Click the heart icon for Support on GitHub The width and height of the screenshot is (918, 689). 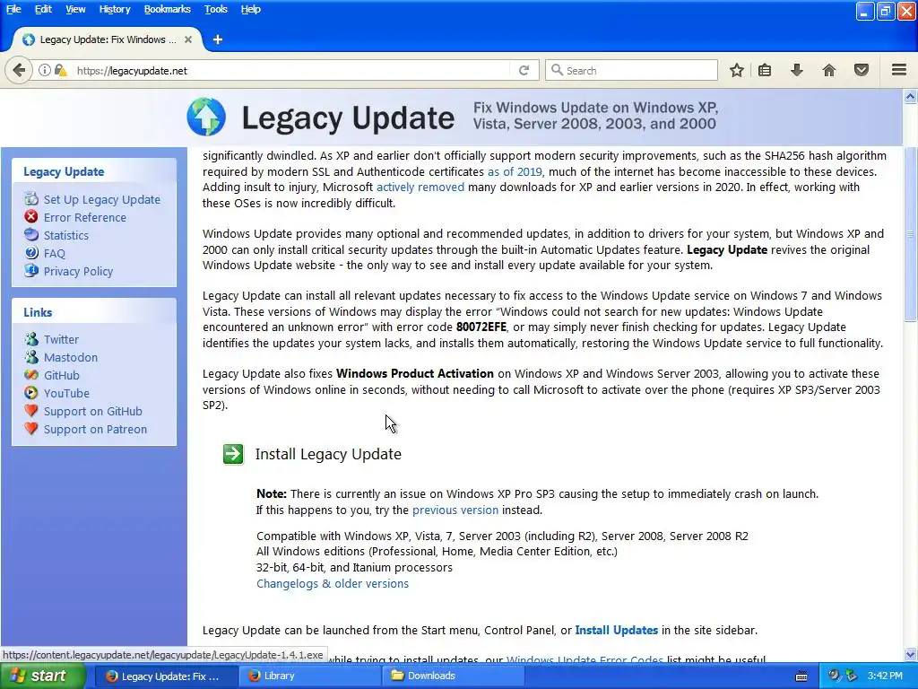click(31, 411)
